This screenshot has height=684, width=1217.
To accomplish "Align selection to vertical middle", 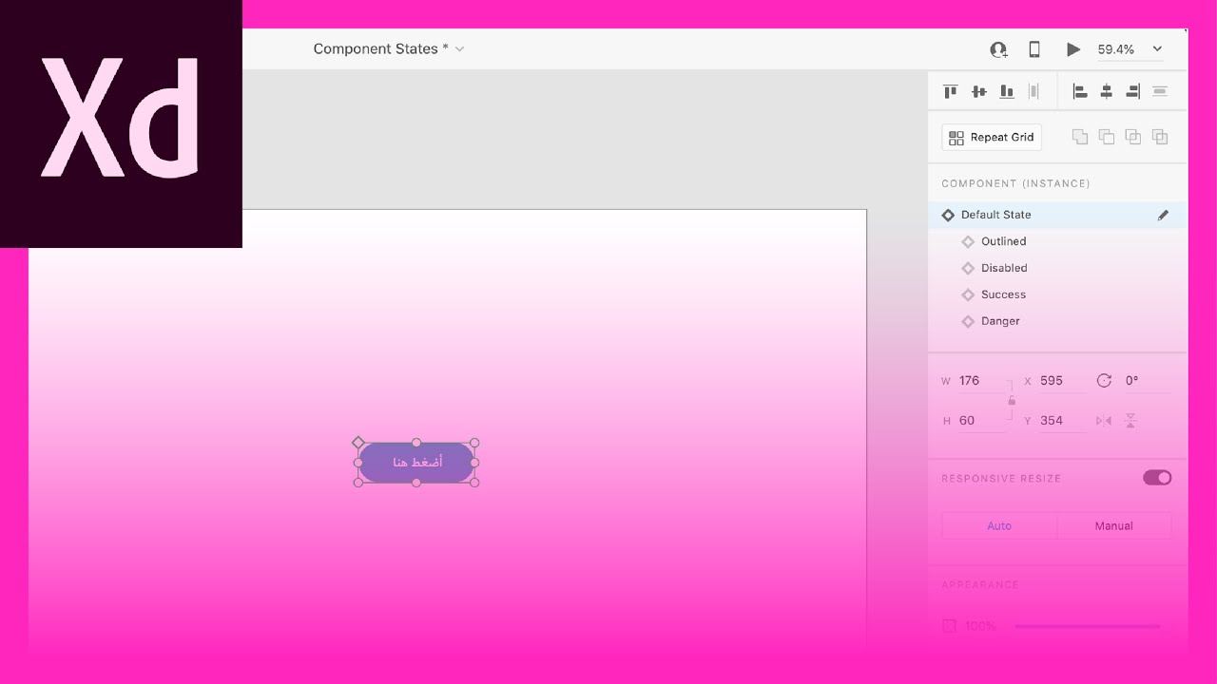I will point(978,92).
